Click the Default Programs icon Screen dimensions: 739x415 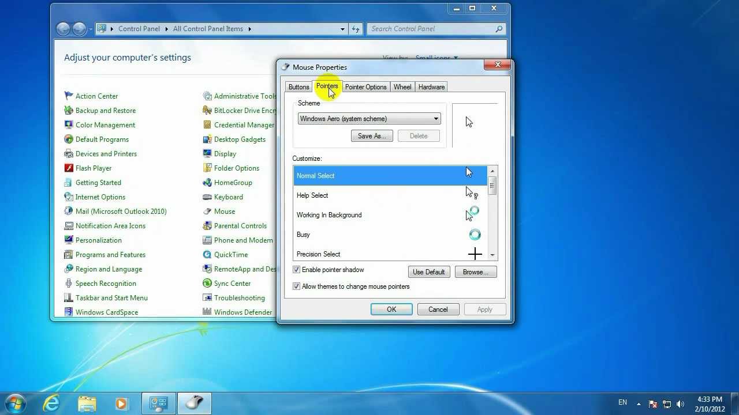coord(69,139)
